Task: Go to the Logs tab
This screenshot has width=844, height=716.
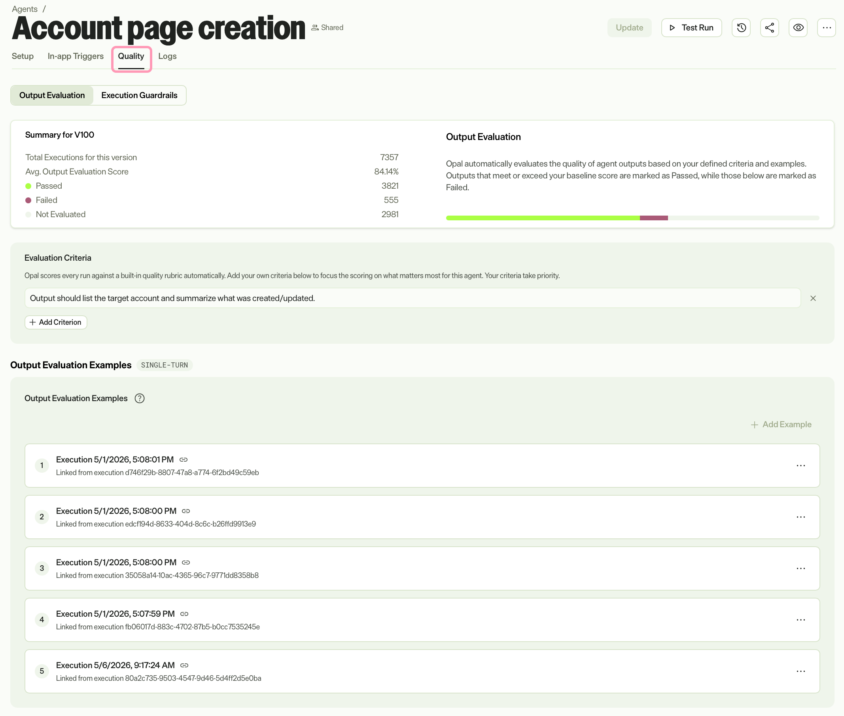Action: [167, 56]
